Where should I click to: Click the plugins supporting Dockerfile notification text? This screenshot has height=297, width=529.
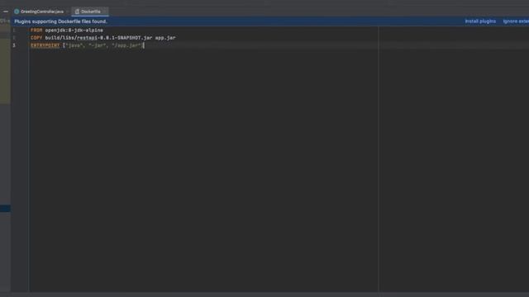click(60, 21)
